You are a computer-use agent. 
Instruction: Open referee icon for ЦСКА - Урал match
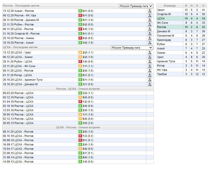pyautogui.click(x=150, y=52)
